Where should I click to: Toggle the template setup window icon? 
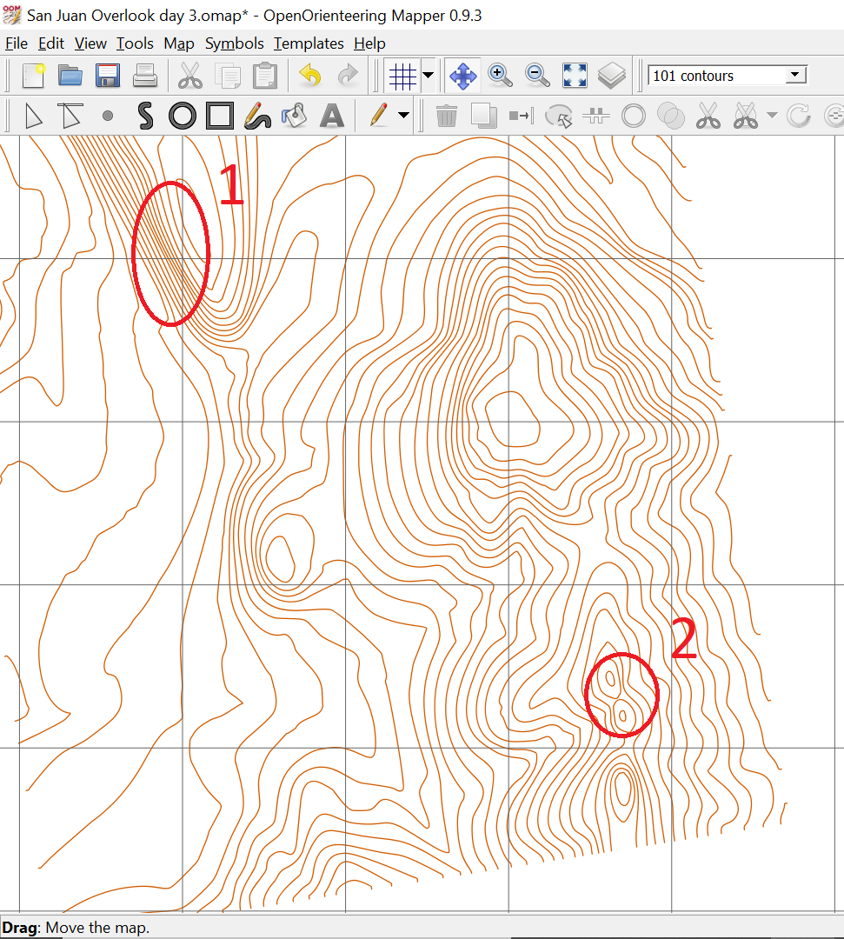(612, 77)
